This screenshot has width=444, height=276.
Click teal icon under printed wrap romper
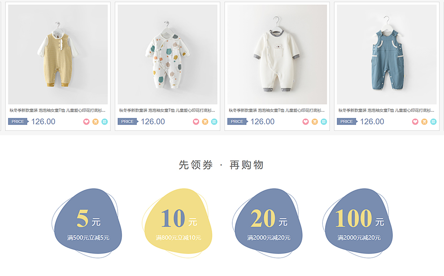(214, 122)
